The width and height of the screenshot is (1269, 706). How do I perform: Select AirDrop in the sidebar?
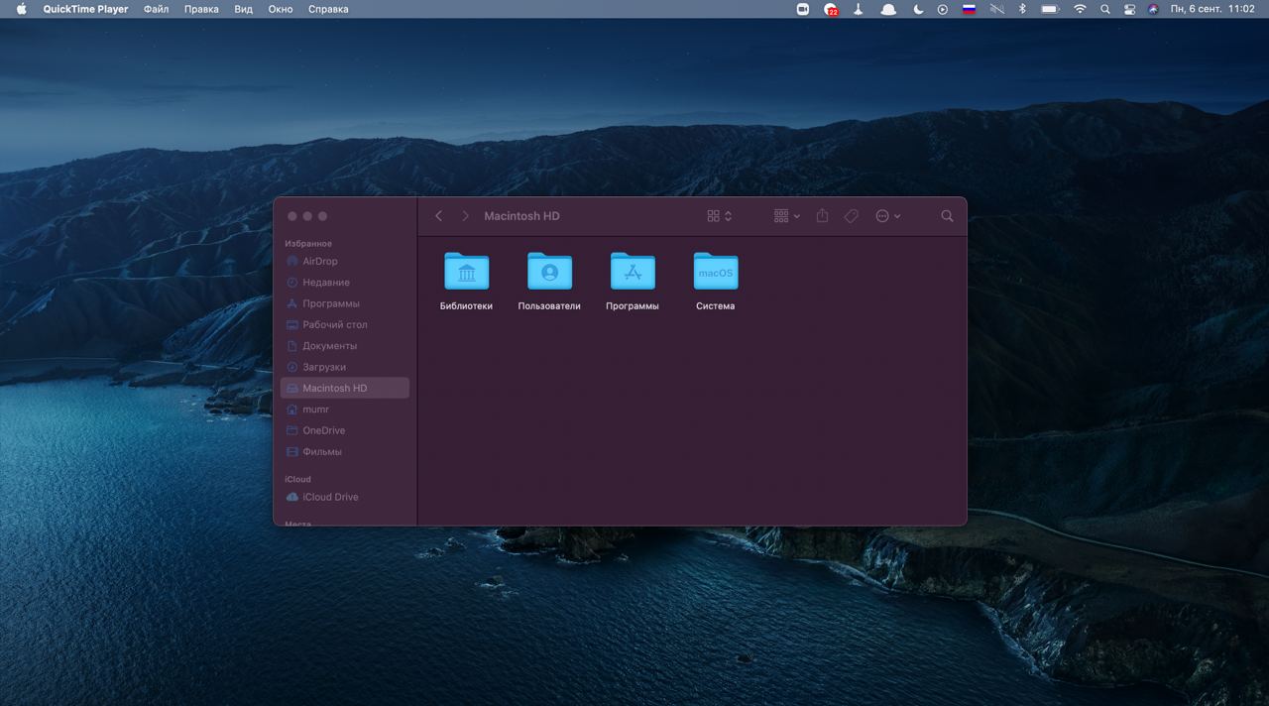pos(319,262)
